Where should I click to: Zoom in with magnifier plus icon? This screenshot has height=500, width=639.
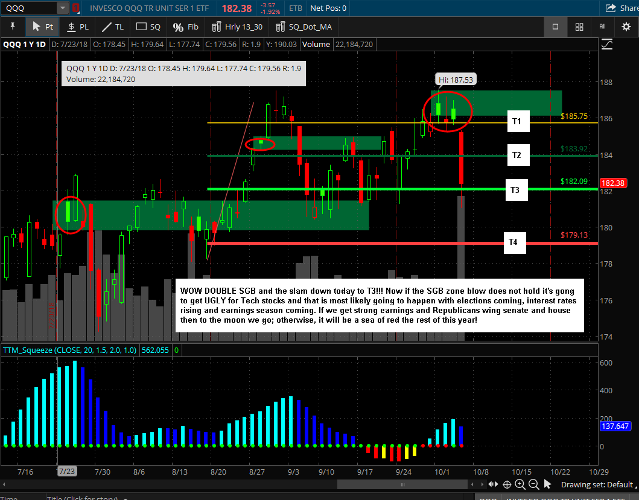(x=520, y=484)
